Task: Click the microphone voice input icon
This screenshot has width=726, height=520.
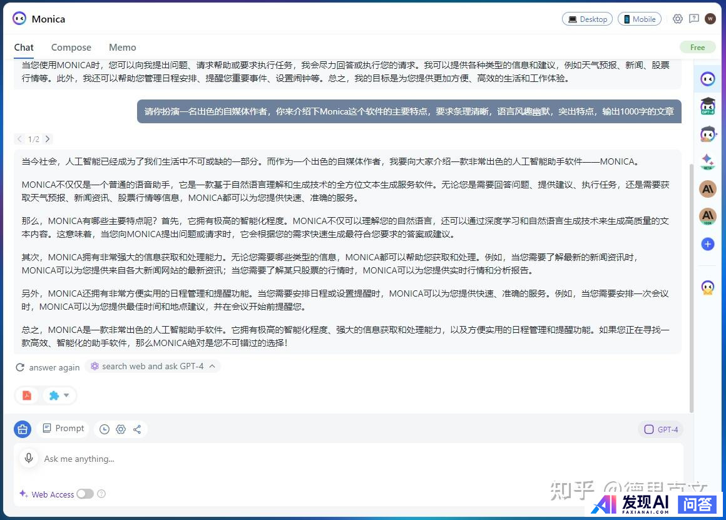Action: (x=28, y=459)
